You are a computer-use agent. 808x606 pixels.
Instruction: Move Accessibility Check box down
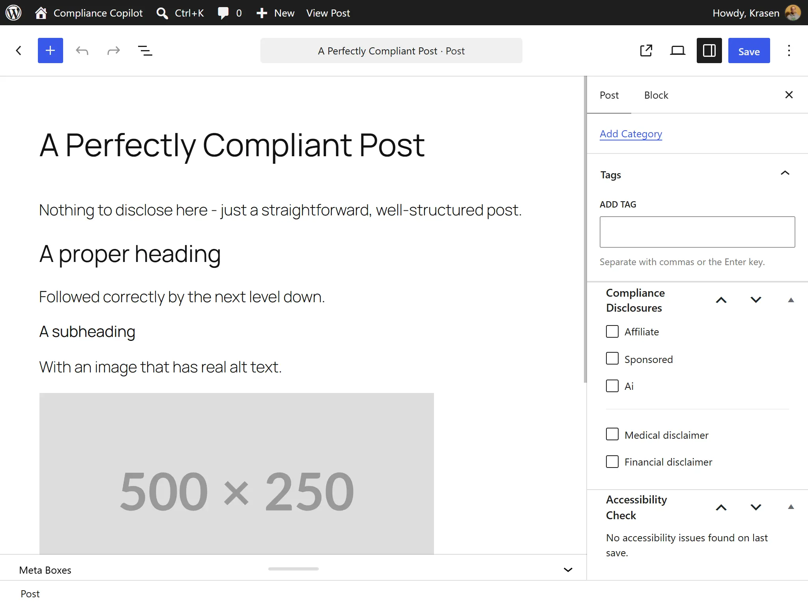coord(756,507)
